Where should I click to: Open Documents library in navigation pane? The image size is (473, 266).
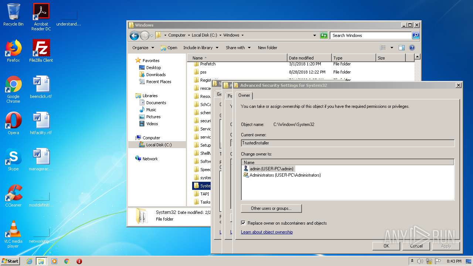[x=153, y=103]
